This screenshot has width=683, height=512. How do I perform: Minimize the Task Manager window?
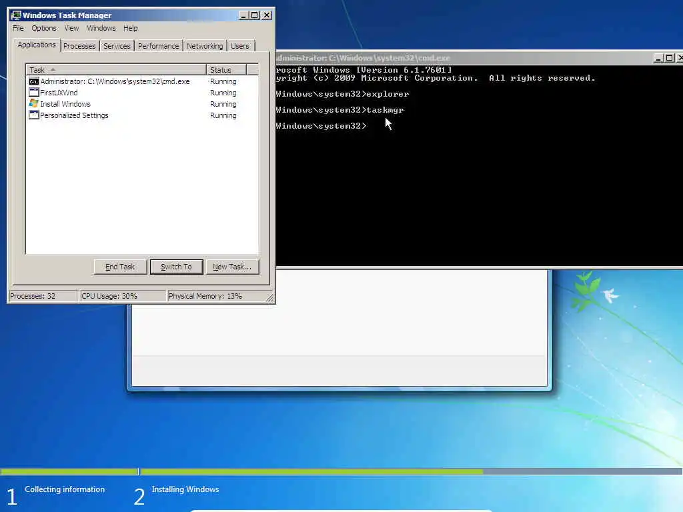pos(244,15)
